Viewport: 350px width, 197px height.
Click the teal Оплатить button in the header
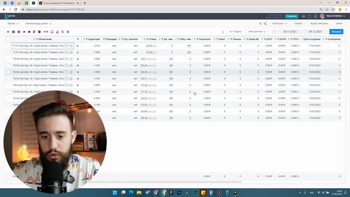pos(291,16)
